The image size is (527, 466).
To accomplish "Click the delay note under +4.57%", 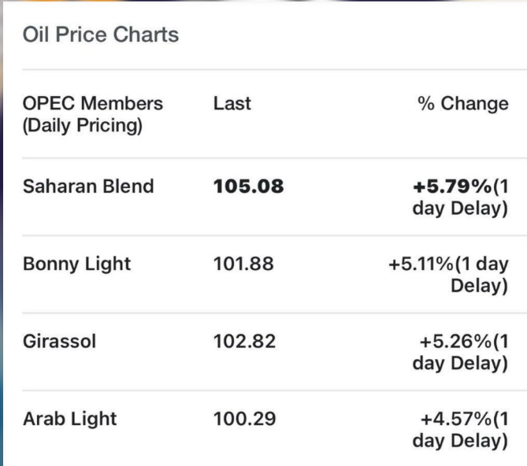I will [459, 442].
